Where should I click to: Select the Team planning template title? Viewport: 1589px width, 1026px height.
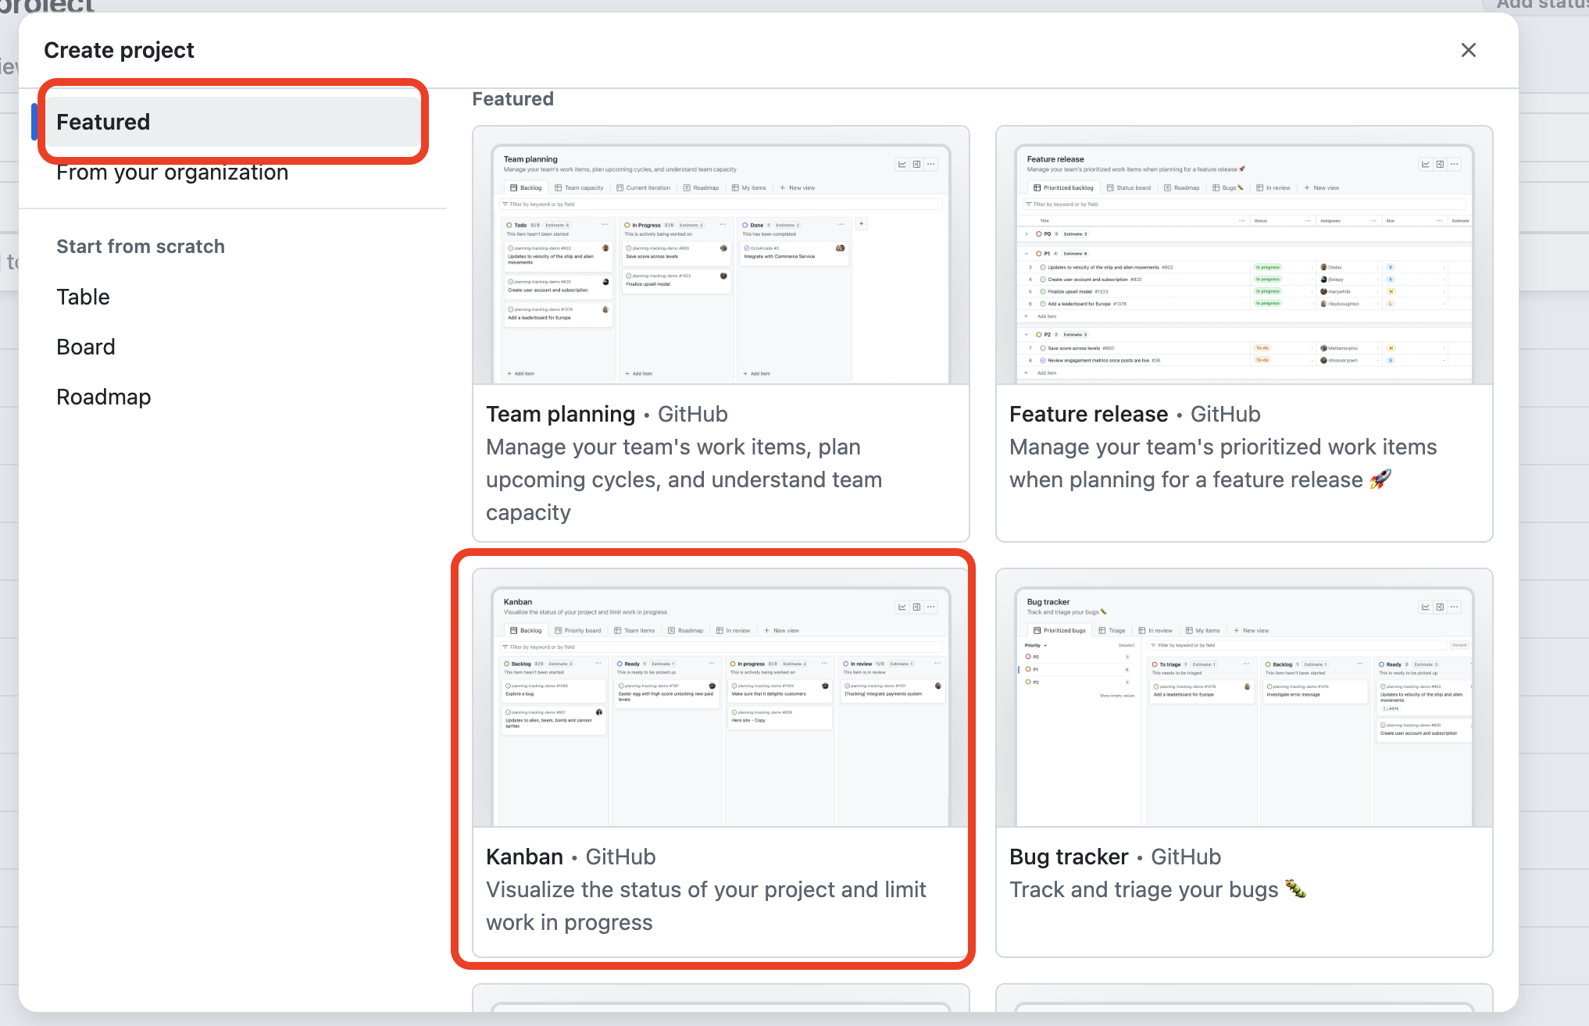point(560,414)
